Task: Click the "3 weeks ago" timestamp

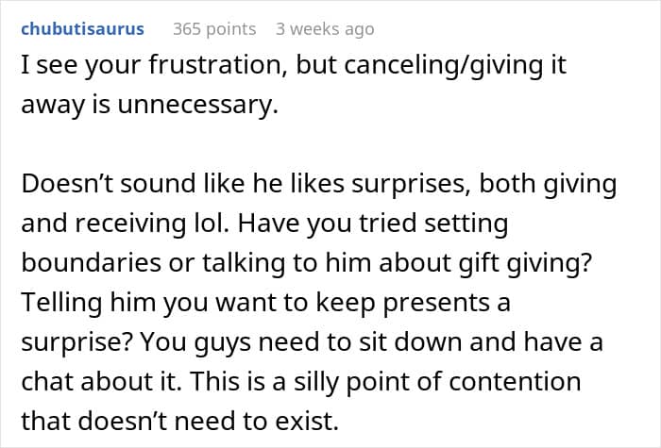Action: (325, 28)
